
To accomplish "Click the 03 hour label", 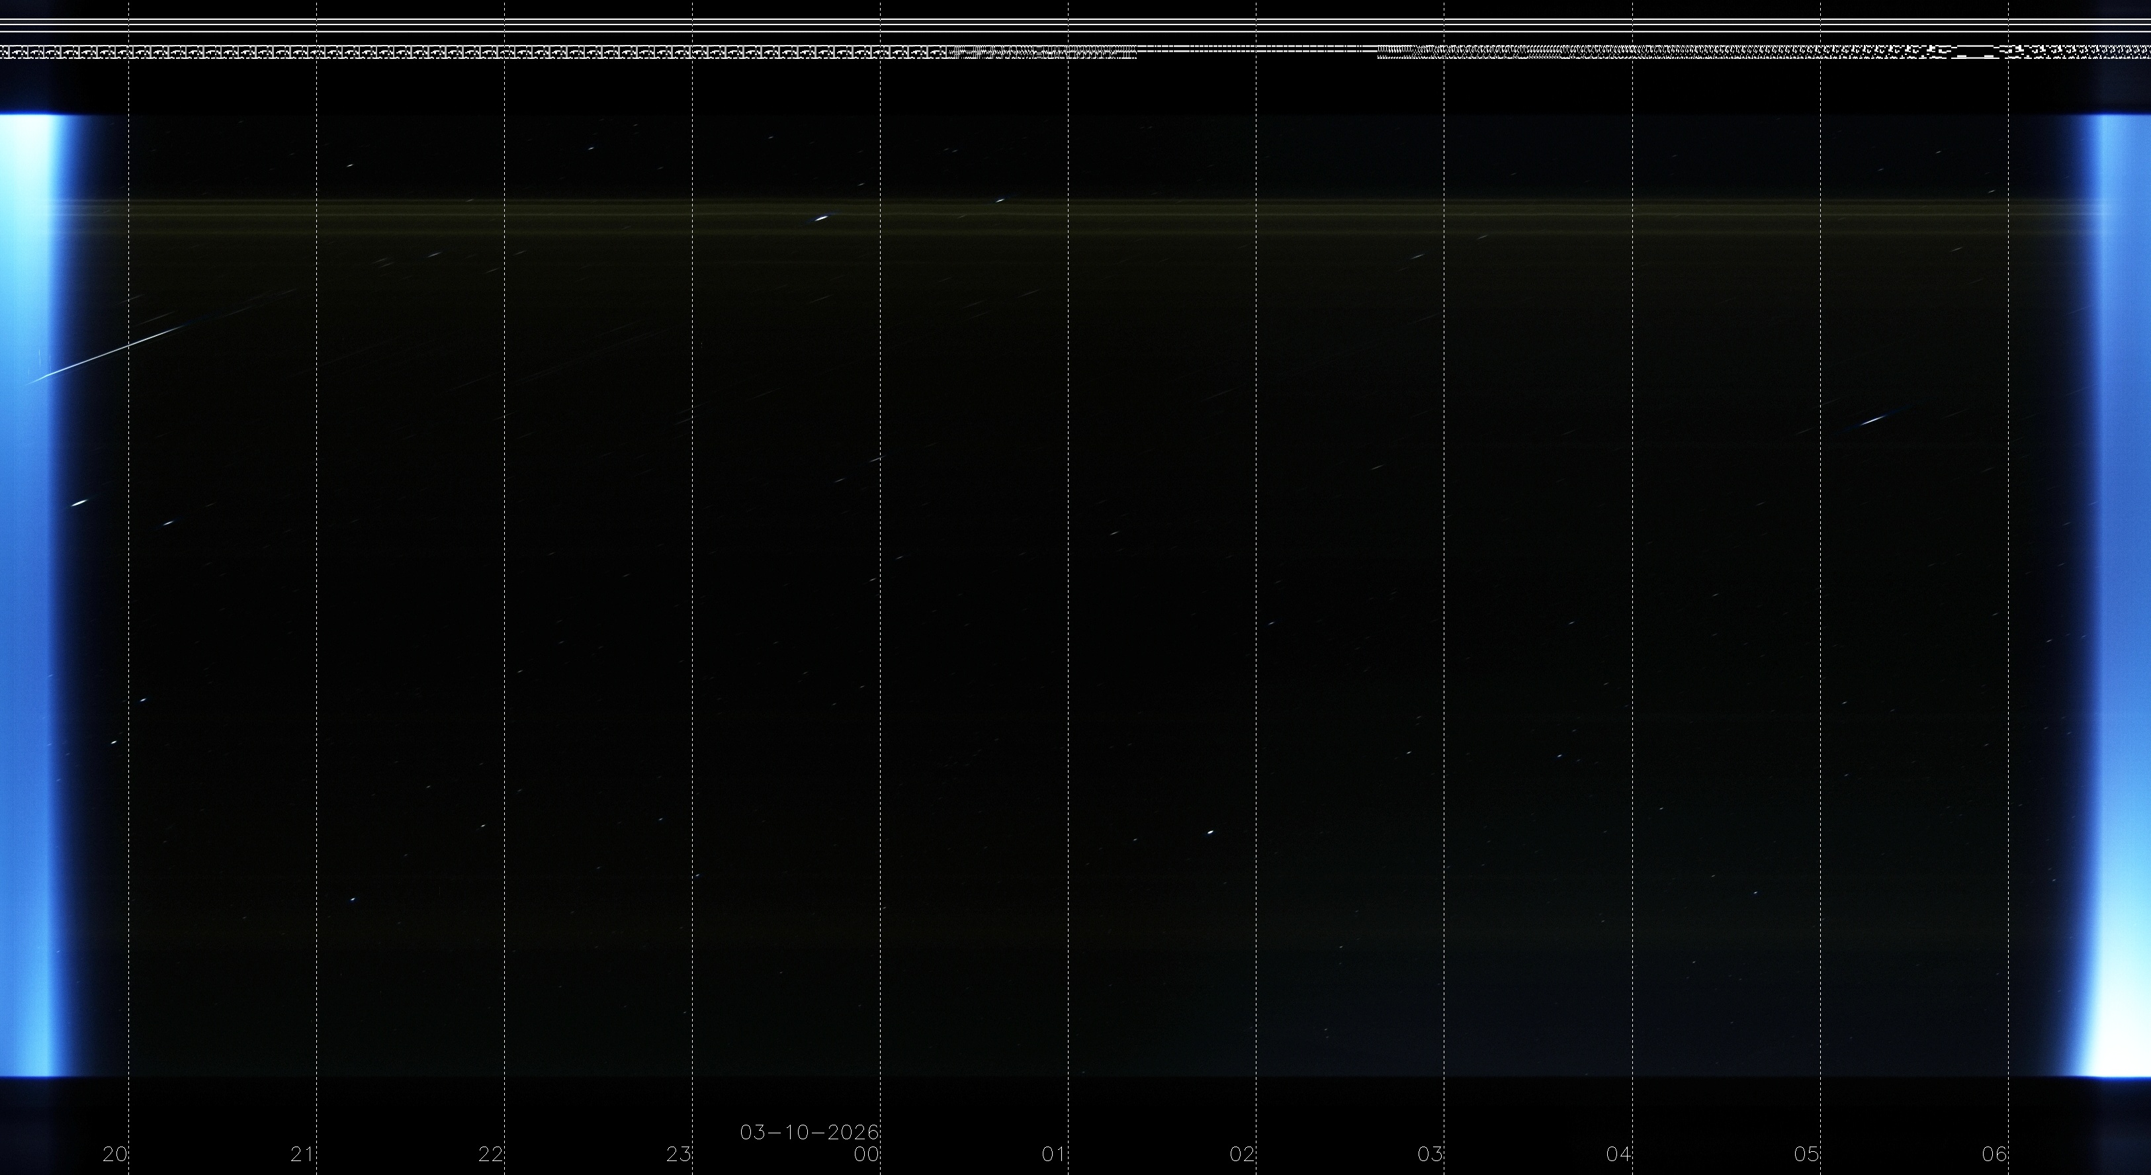I will pos(1430,1155).
